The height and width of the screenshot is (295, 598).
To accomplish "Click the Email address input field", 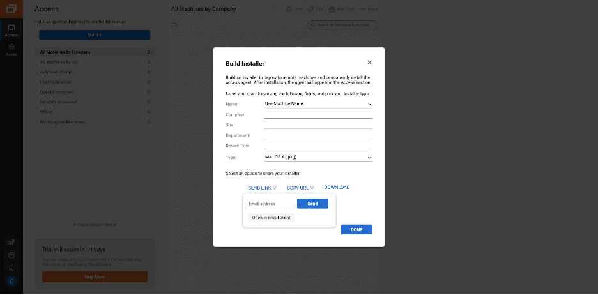I will point(271,204).
